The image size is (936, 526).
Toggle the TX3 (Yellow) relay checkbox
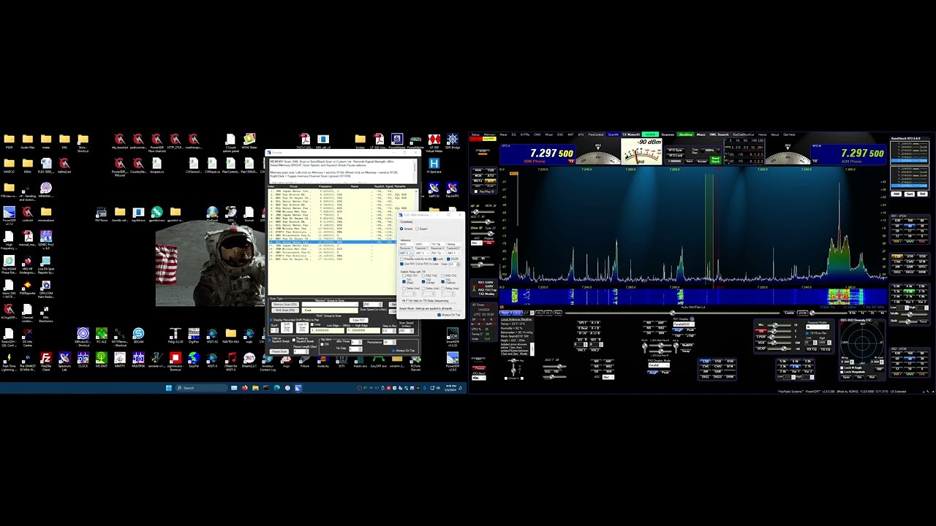click(443, 281)
